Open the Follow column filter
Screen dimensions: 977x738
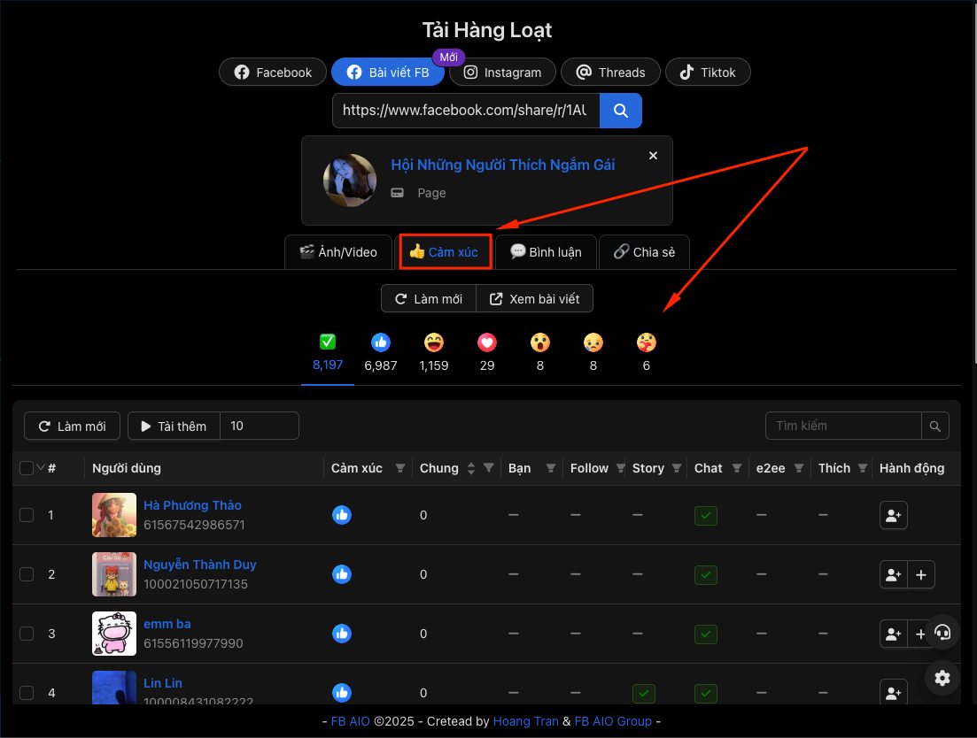[x=621, y=468]
